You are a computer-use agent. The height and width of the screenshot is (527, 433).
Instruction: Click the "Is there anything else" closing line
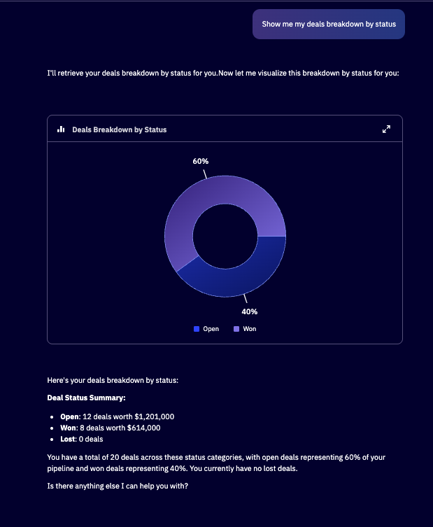pyautogui.click(x=118, y=487)
